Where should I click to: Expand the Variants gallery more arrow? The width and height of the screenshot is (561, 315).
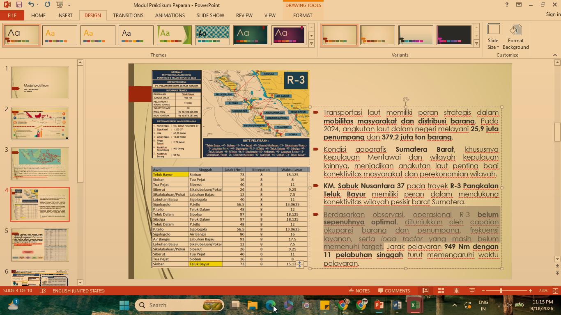[476, 43]
